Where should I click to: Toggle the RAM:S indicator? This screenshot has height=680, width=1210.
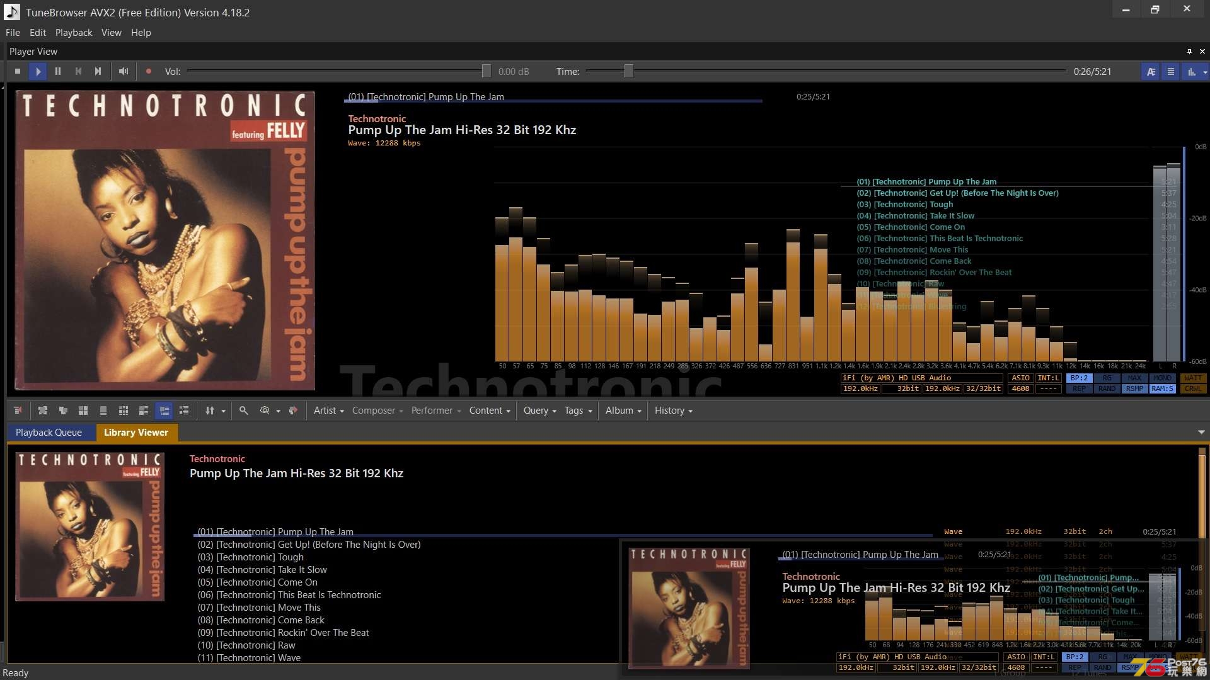[1162, 389]
